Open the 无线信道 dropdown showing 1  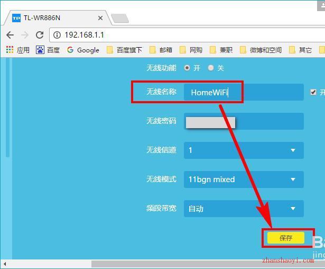pos(244,150)
